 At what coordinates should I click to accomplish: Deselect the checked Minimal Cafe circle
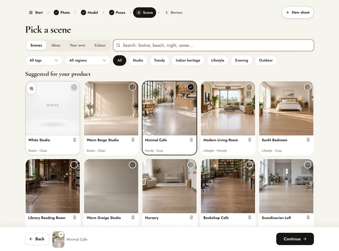[191, 87]
